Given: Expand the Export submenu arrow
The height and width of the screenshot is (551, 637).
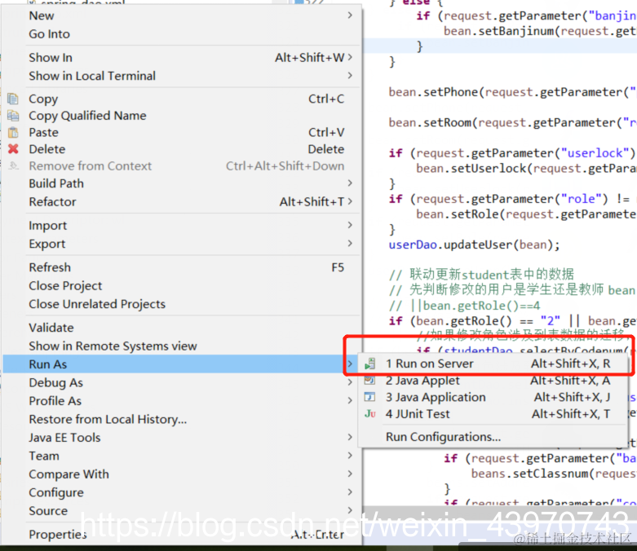Looking at the screenshot, I should 350,243.
